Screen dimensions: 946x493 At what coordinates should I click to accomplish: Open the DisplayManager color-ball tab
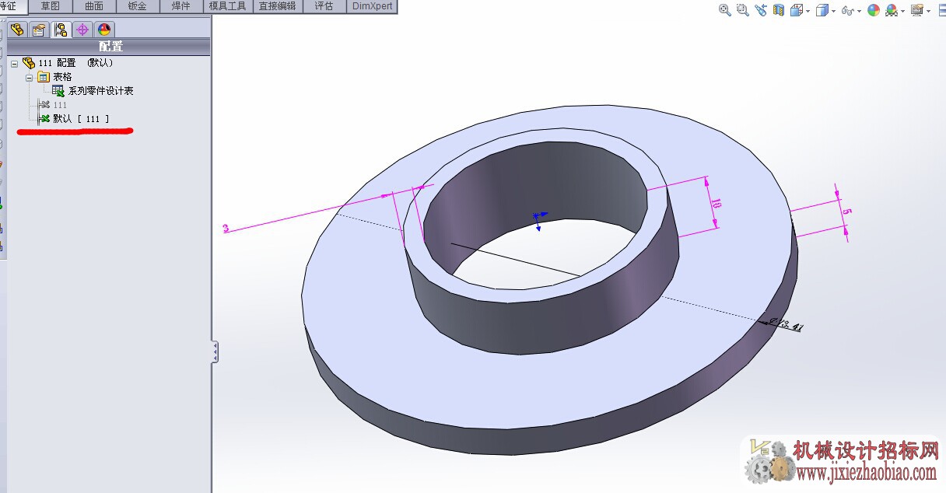[x=104, y=30]
